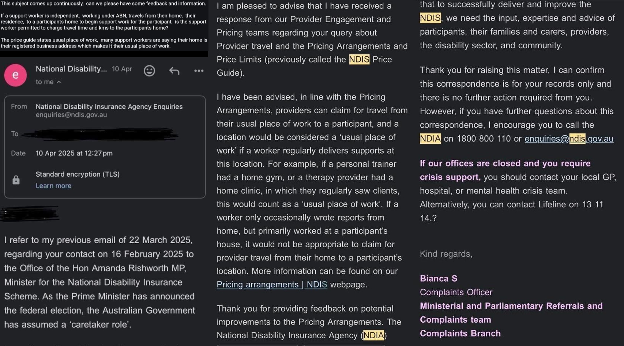Click highlighted "NDIA" before "on 1800 800 110"
This screenshot has width=624, height=346.
pos(430,139)
